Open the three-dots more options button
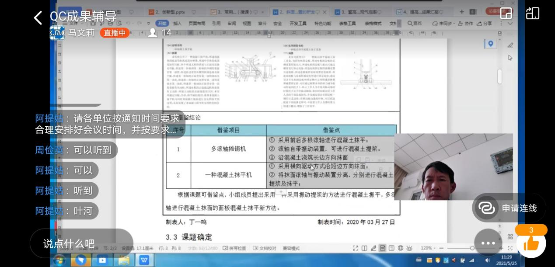This screenshot has width=555, height=267. click(x=488, y=243)
